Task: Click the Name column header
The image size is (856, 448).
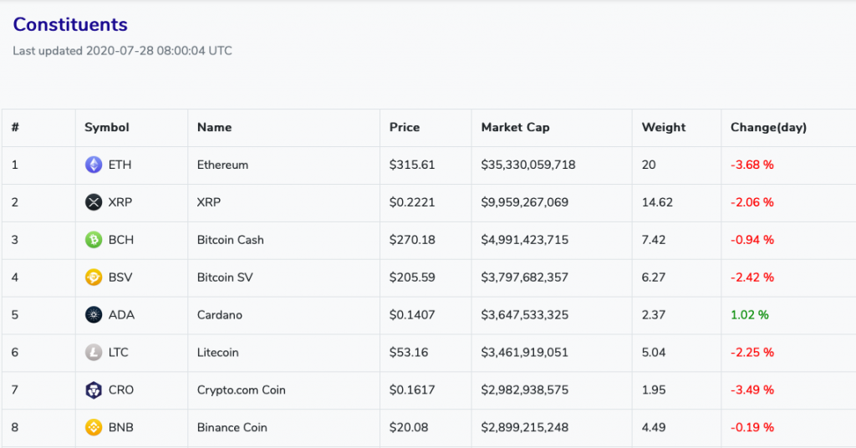Action: click(214, 127)
